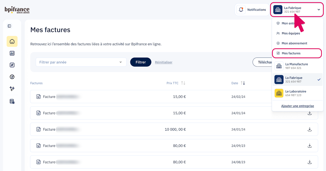This screenshot has width=326, height=171.
Task: Click the Prix TTC column label
Action: click(x=172, y=83)
